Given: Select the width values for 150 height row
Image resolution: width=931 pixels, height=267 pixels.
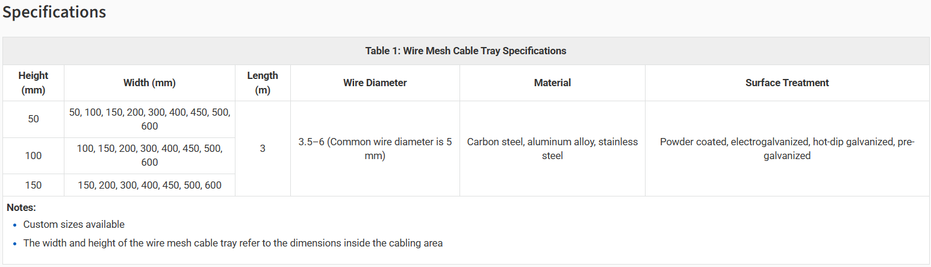Looking at the screenshot, I should click(149, 185).
